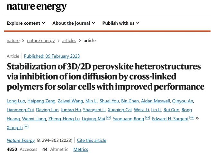The image size is (212, 153).
Task: Click author Aidan Maxwell's name
Action: [x=155, y=101]
